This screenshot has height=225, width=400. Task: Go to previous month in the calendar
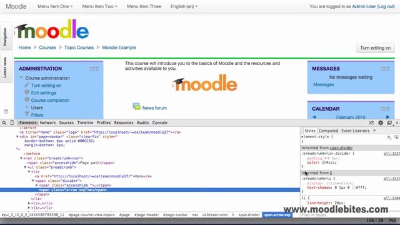coord(314,117)
